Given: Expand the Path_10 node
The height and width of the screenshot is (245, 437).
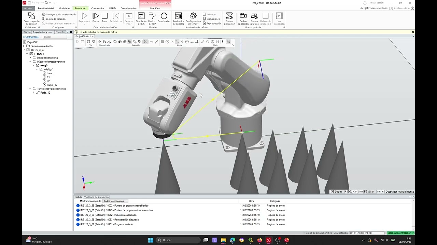Looking at the screenshot, I should click(33, 93).
